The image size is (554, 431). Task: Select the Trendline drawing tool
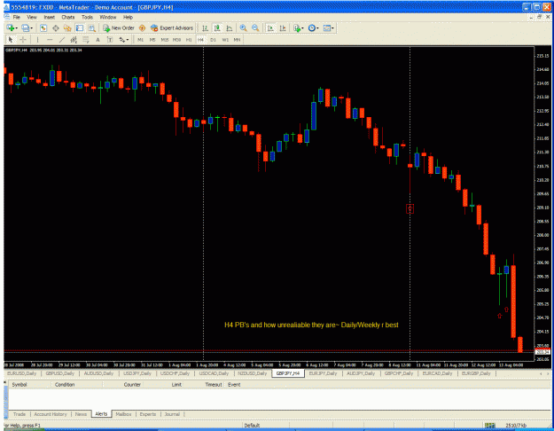click(x=61, y=40)
